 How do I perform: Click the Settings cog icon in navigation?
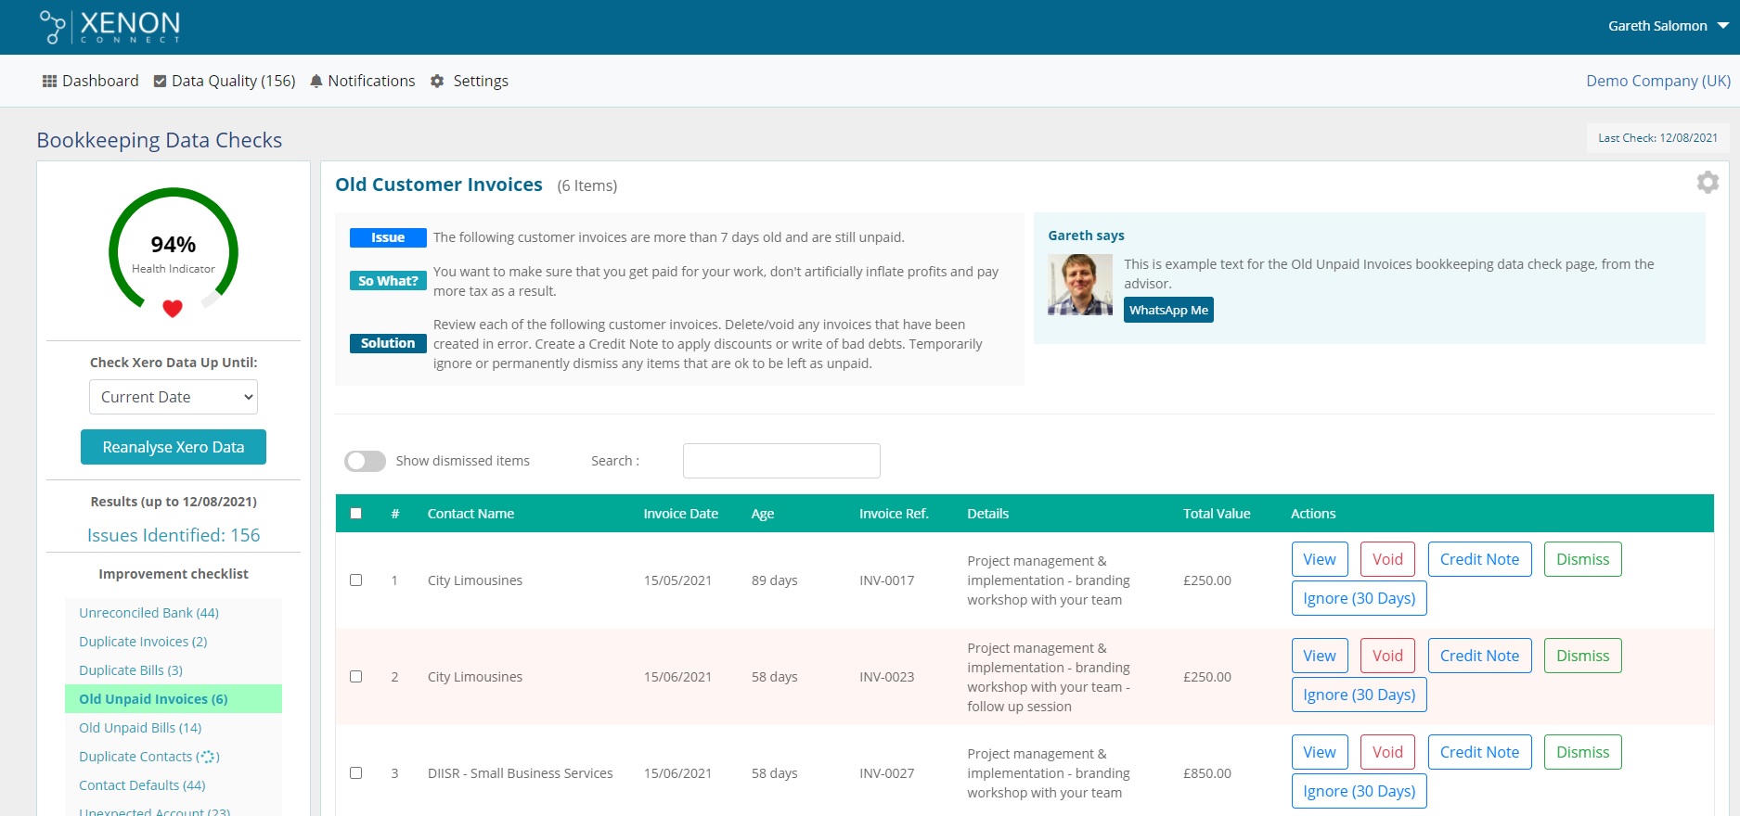[437, 82]
